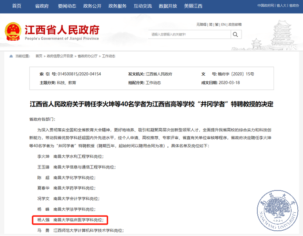This screenshot has height=236, width=303.
Task: Click breadcrumb 政府信息公开目录
Action: point(60,56)
